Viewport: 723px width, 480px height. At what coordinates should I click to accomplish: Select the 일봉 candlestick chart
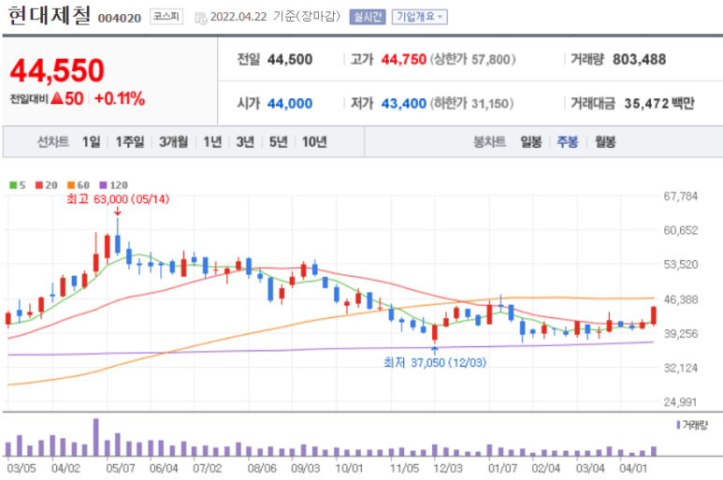(531, 142)
